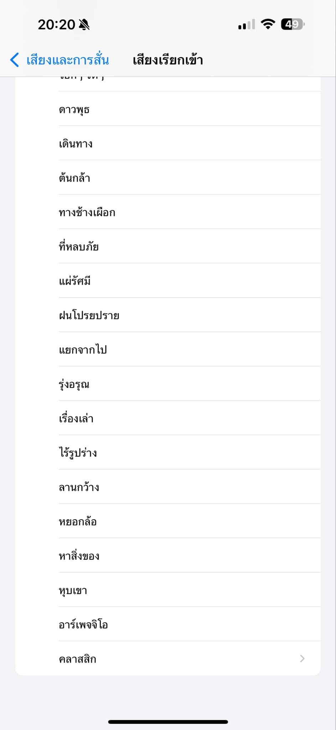Open the คลาสสิก ringtones submenu
This screenshot has height=730, width=336.
click(x=168, y=658)
